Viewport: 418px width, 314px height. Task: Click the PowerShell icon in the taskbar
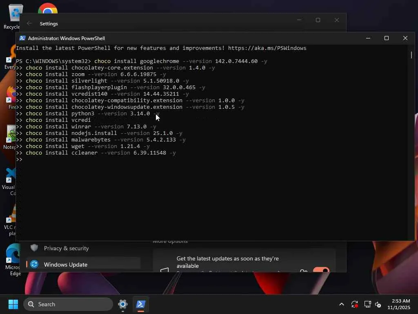click(x=141, y=304)
